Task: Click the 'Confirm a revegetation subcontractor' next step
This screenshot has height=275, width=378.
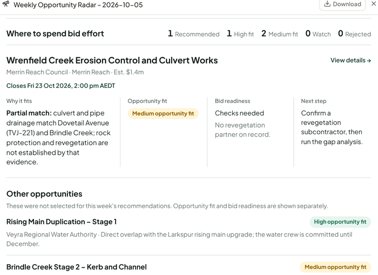Action: (x=332, y=127)
